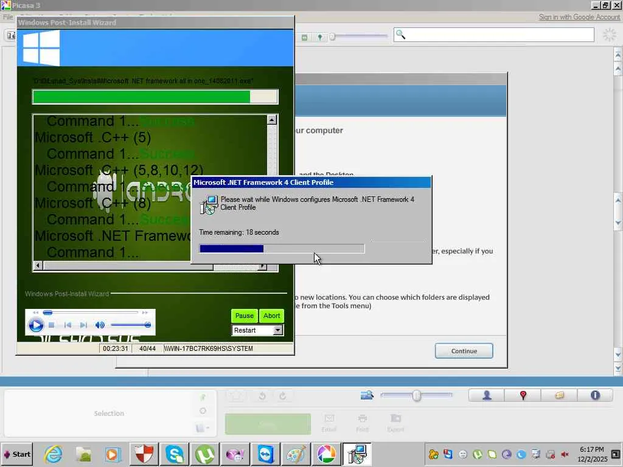This screenshot has width=623, height=467.
Task: Adjust the Picasa date filter slider at top
Action: [x=359, y=37]
